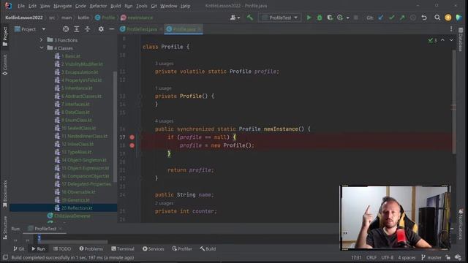Open the profiler run options dropdown arrow

pos(348,18)
